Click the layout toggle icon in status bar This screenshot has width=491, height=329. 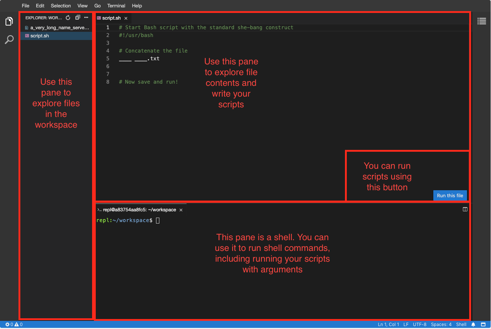[483, 325]
